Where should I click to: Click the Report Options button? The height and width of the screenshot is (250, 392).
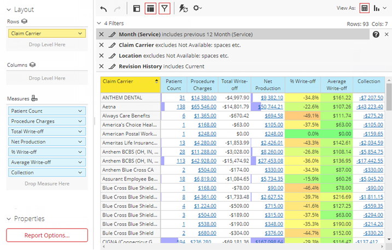(47, 235)
